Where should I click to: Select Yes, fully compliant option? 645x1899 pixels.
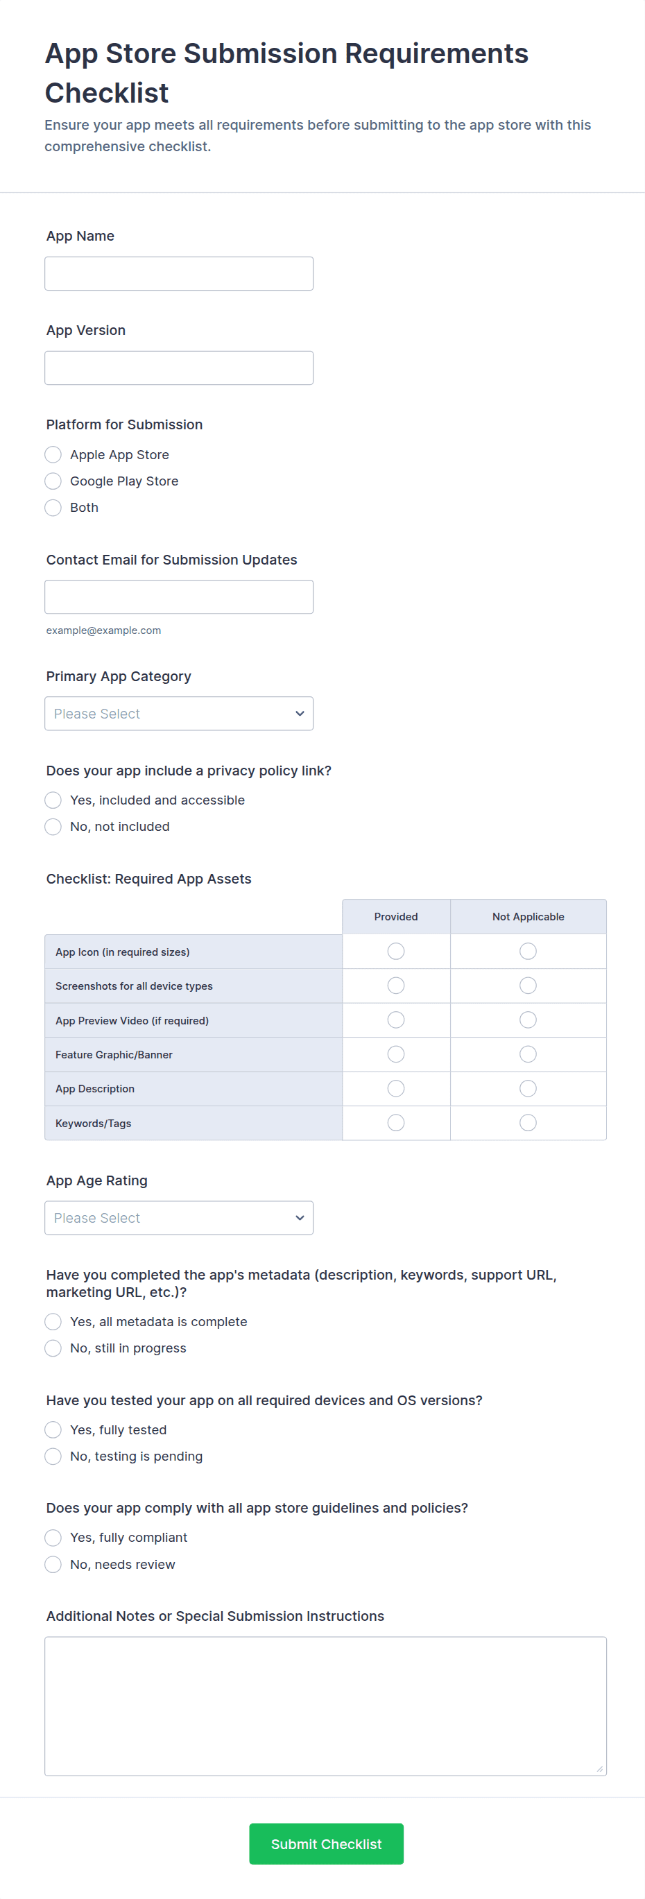(53, 1538)
